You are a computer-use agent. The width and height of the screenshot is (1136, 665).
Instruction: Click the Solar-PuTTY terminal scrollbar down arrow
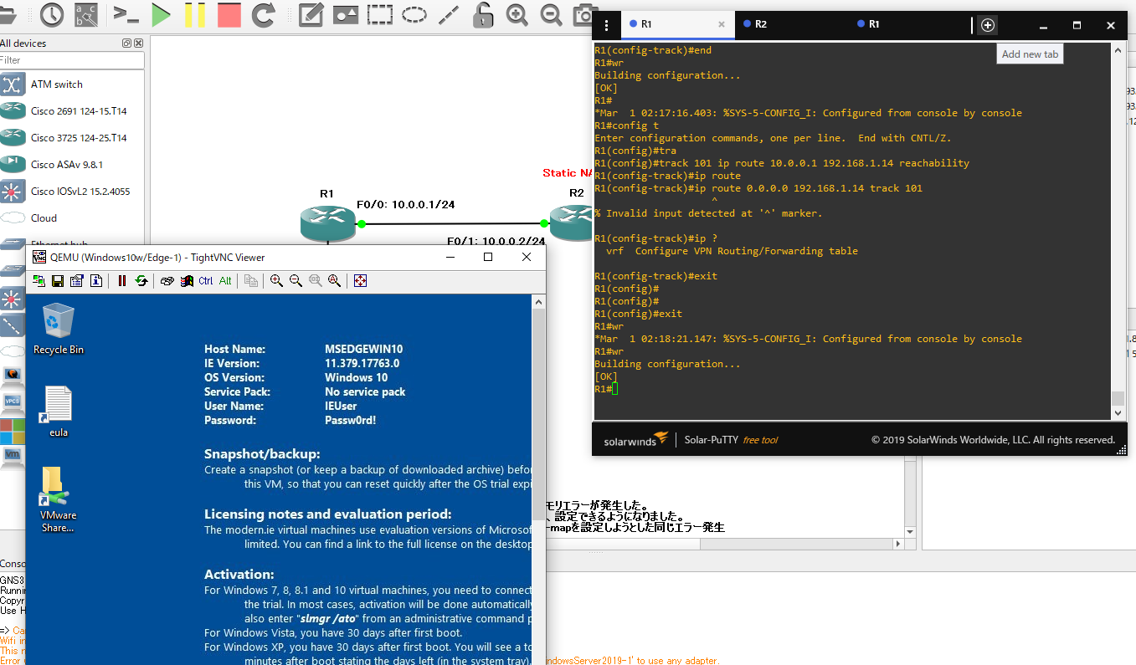tap(1118, 412)
